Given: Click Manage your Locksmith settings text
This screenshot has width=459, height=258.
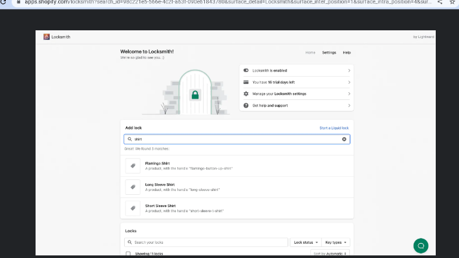Looking at the screenshot, I should click(x=279, y=94).
